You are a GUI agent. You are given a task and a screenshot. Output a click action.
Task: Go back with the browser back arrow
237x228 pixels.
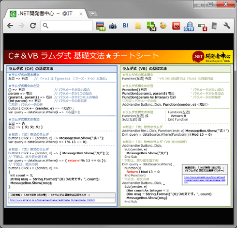(x=10, y=26)
